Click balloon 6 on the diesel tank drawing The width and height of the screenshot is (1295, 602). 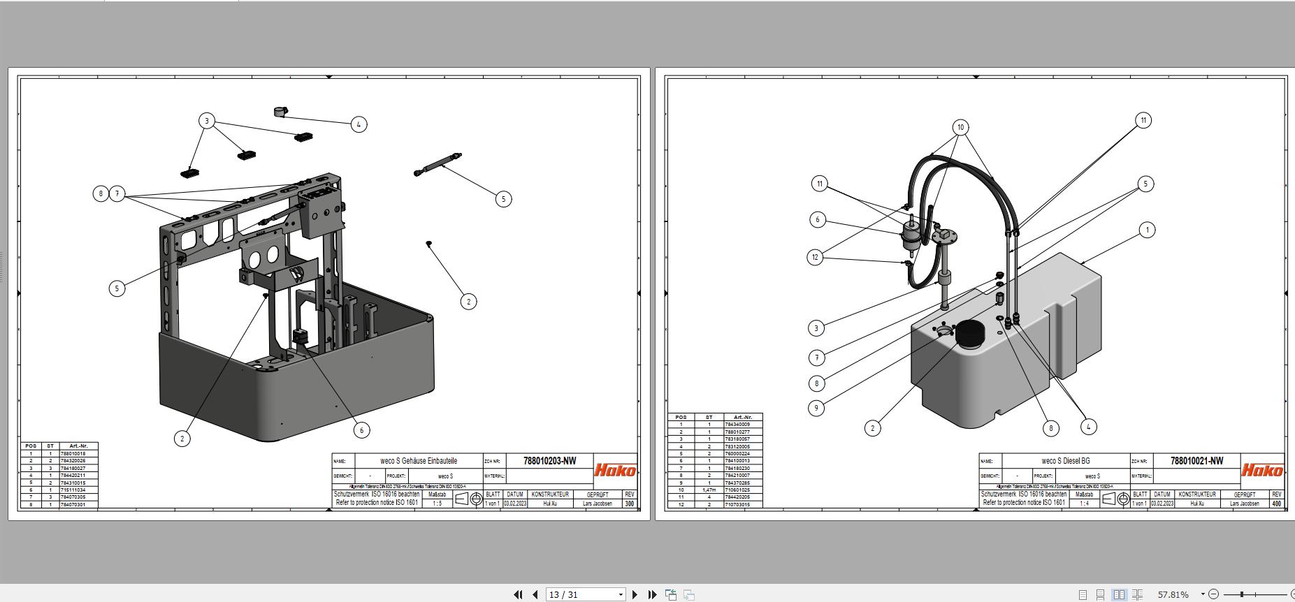point(818,219)
